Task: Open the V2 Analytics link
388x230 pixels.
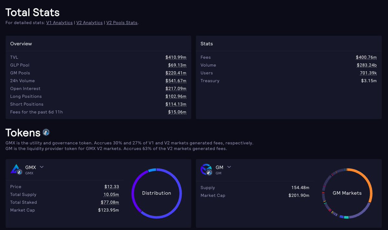Action: click(x=90, y=23)
